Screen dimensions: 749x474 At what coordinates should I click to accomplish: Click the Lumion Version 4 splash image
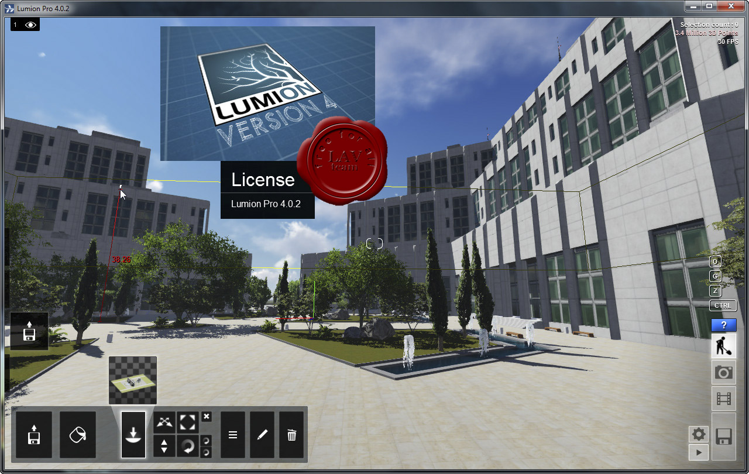(267, 94)
